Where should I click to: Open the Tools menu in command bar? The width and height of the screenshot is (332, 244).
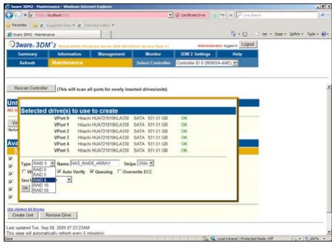[312, 34]
